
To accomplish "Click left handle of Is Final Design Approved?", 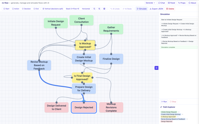I will coord(72,78).
